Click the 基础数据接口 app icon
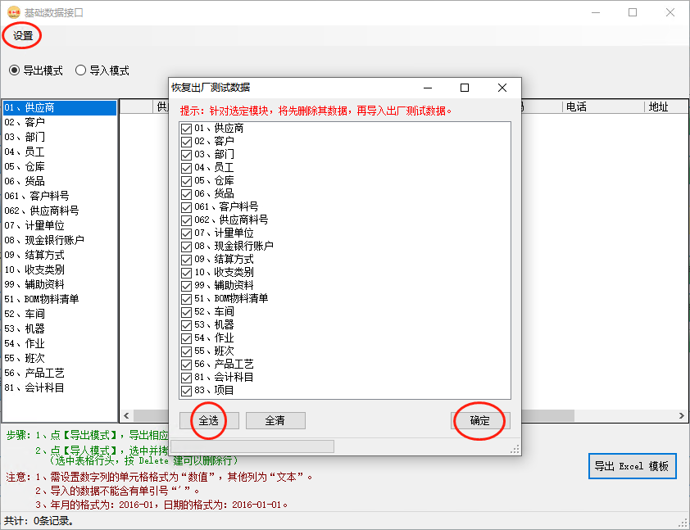This screenshot has height=530, width=690. [x=13, y=12]
